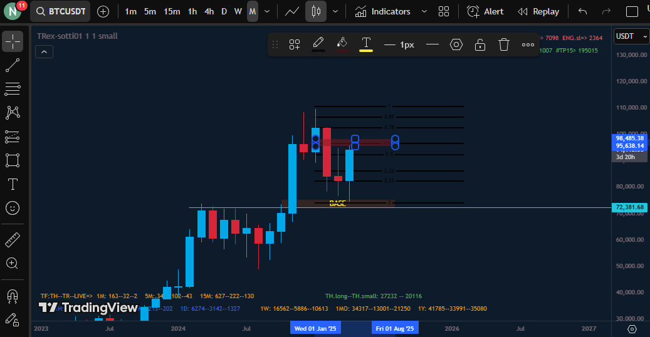Viewport: 650px width, 337px height.
Task: Select the ruler measure tool
Action: [x=13, y=239]
